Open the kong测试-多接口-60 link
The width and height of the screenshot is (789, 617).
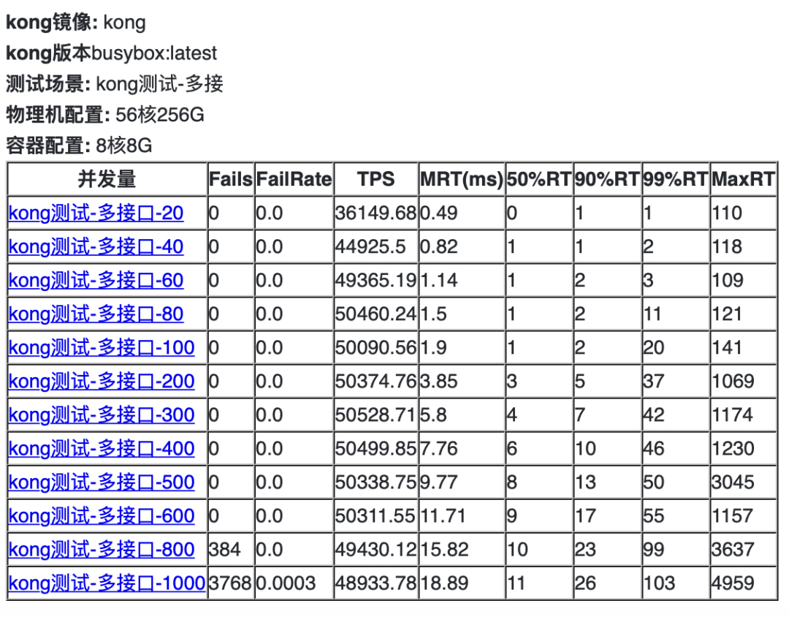click(96, 281)
